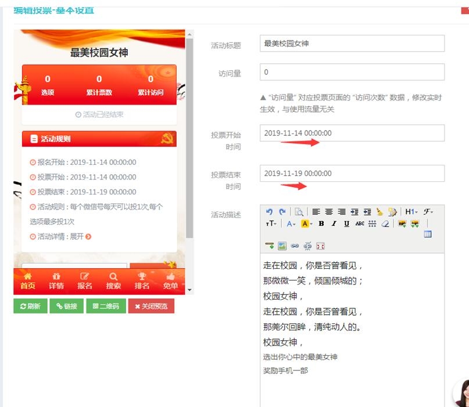
Task: Open the font family dropdown
Action: [x=428, y=212]
